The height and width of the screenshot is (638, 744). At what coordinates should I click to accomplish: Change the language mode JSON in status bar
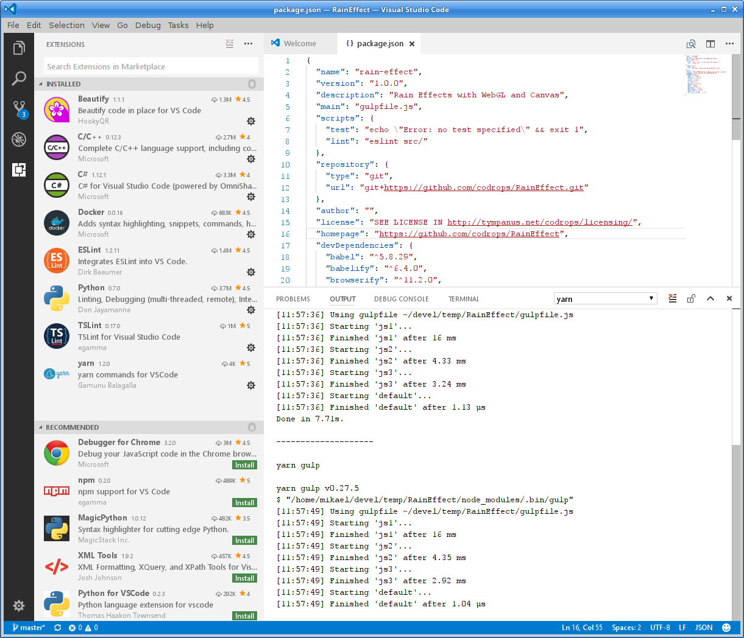pos(704,628)
